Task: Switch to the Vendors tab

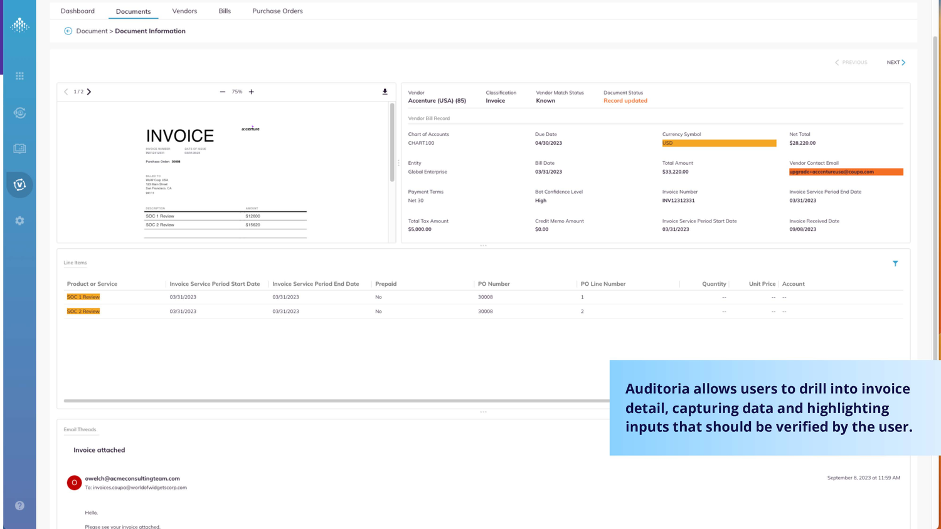Action: [184, 11]
